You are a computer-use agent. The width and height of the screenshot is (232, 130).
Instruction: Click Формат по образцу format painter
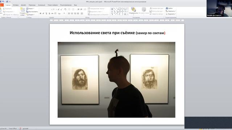(x=11, y=14)
